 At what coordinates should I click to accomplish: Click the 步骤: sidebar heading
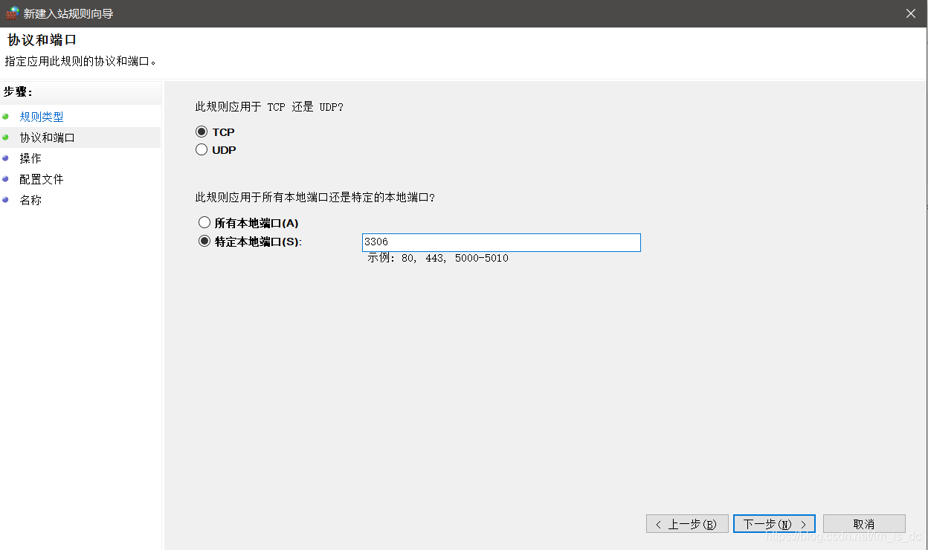(18, 91)
